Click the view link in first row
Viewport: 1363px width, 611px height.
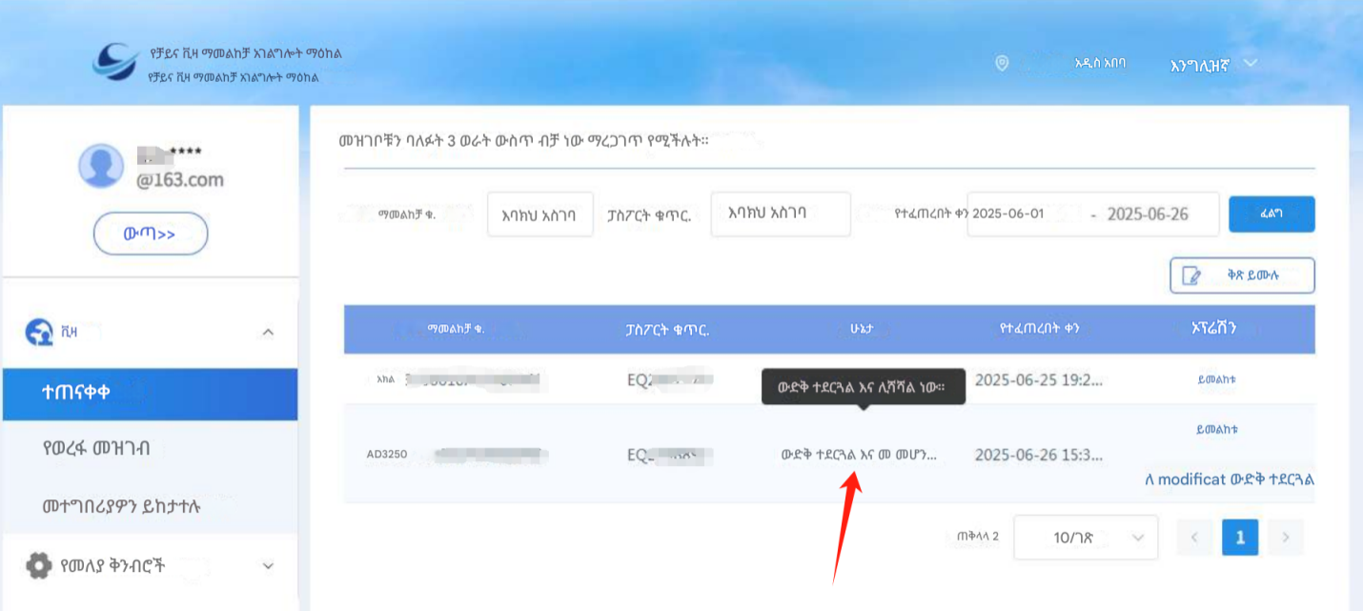pyautogui.click(x=1216, y=378)
